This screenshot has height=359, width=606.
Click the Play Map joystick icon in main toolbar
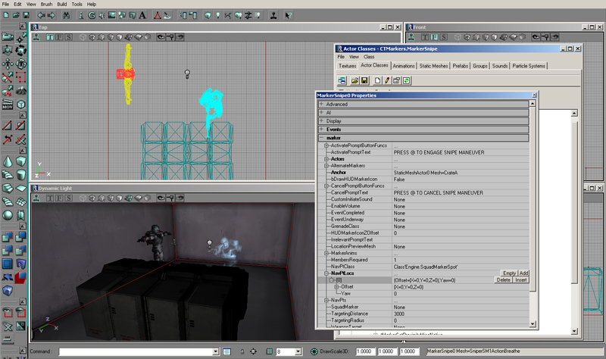click(x=273, y=15)
